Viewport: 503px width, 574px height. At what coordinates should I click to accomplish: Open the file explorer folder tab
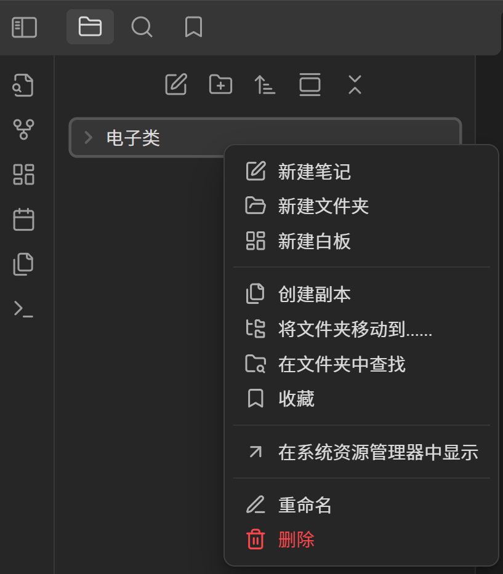[x=90, y=26]
